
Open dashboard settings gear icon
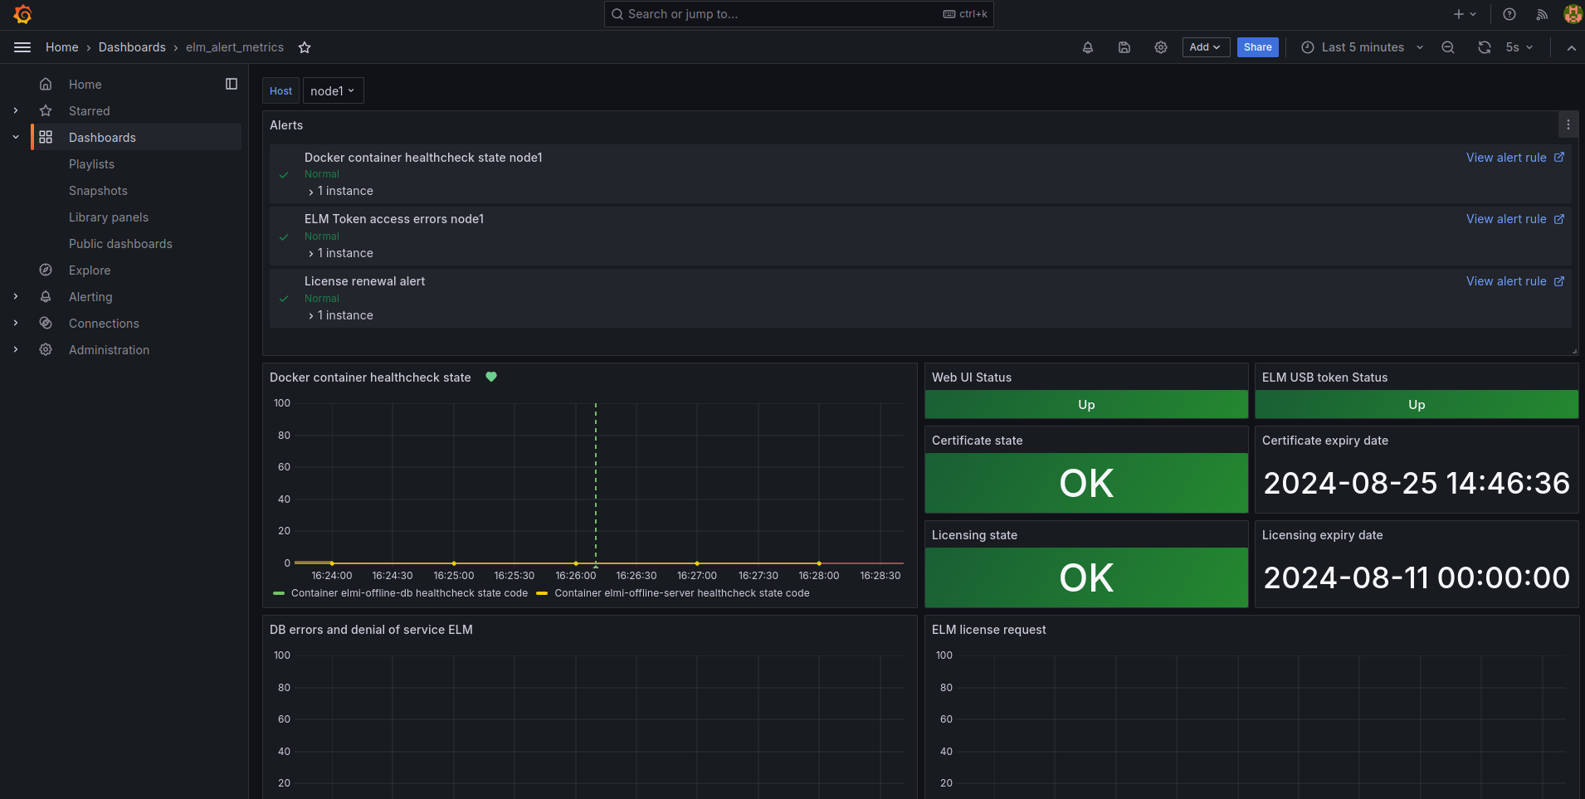click(x=1161, y=47)
